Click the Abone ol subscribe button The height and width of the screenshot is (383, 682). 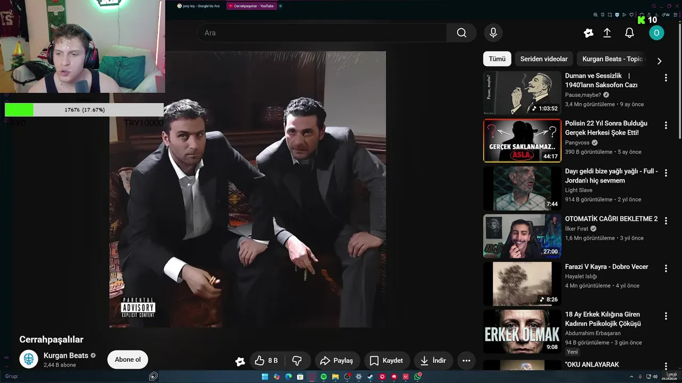[x=128, y=360]
